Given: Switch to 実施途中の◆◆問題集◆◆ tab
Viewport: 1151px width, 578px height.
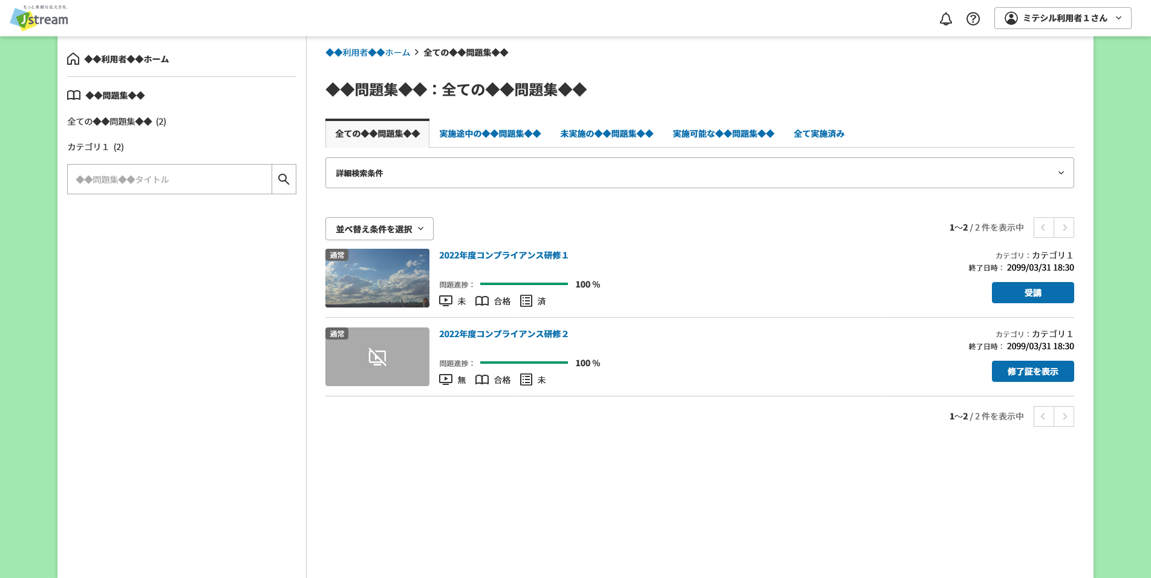Looking at the screenshot, I should pos(490,134).
